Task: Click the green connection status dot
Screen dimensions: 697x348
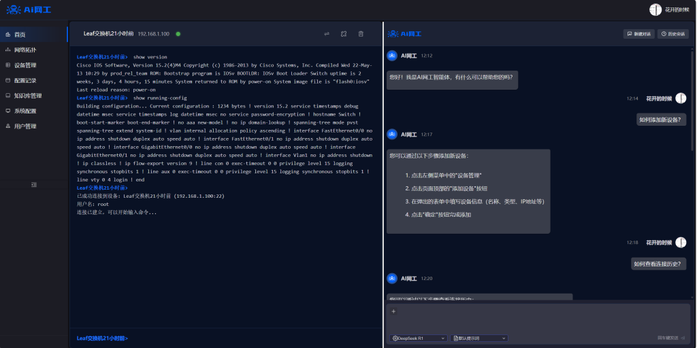Action: coord(178,34)
